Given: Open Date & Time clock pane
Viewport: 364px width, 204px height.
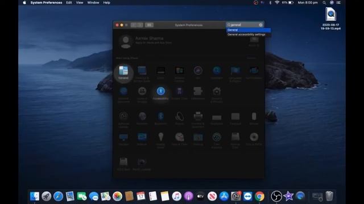Looking at the screenshot, I should pos(180,137).
